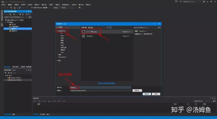
Task: Switch template list to medium icons view
Action: (x=110, y=27)
